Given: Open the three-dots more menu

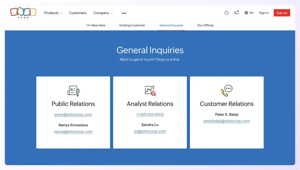Looking at the screenshot, I should tap(124, 13).
